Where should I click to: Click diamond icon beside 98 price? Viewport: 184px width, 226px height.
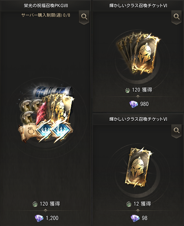click(x=135, y=218)
